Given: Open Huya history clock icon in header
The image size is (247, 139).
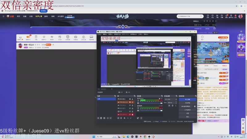Looking at the screenshot, I should pos(208,16).
